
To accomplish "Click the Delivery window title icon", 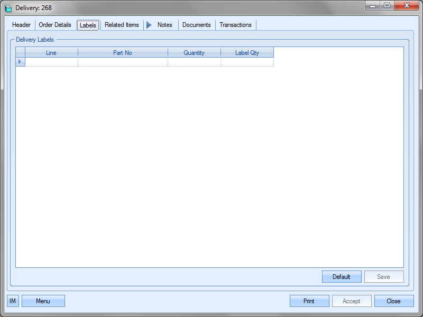I will [8, 8].
